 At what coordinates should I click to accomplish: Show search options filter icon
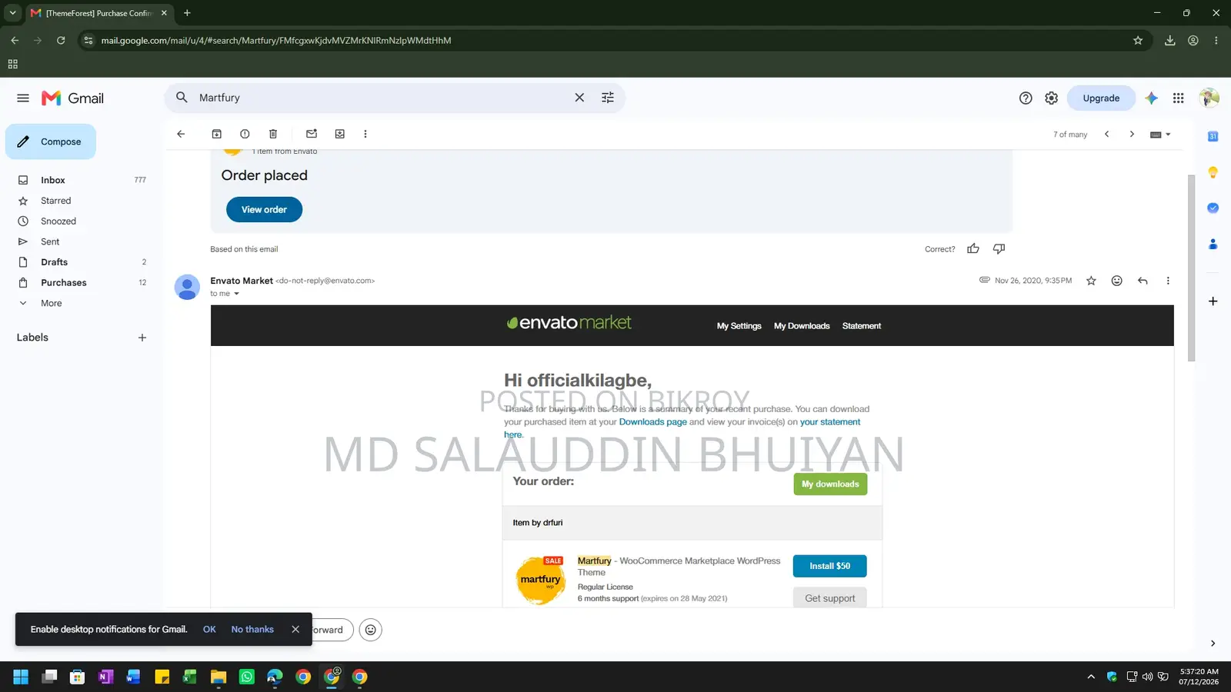click(x=608, y=98)
